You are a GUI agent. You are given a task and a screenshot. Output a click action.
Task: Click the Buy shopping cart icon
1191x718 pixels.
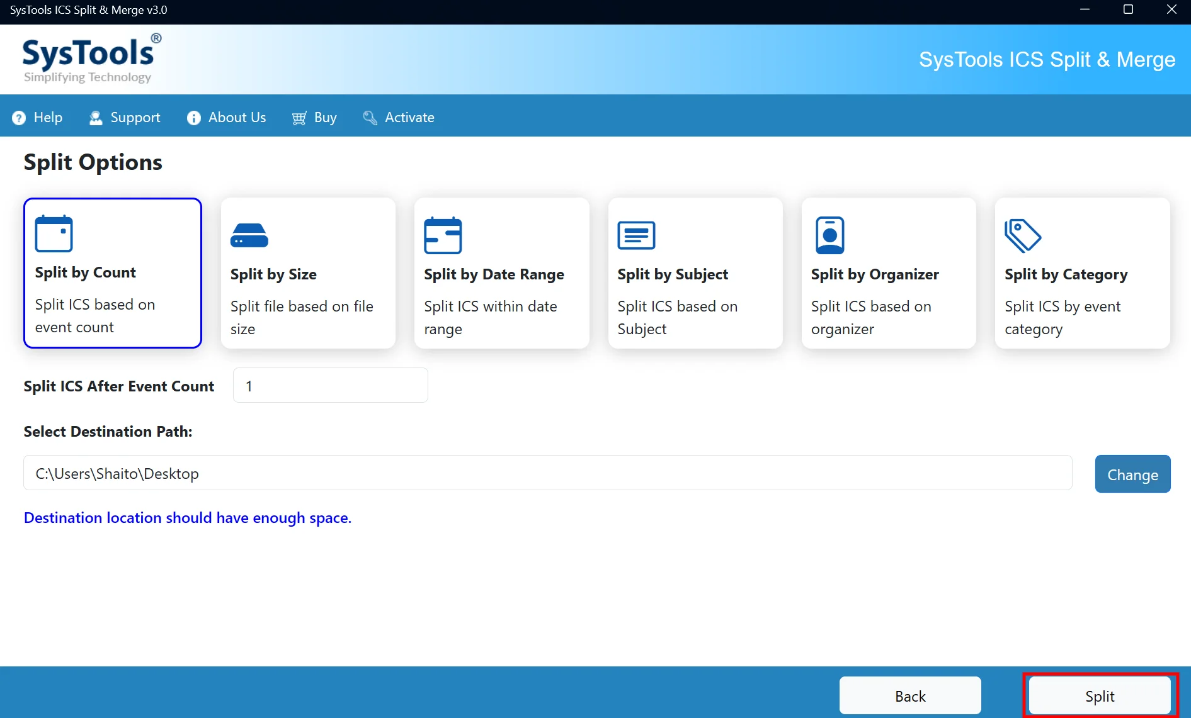[299, 118]
